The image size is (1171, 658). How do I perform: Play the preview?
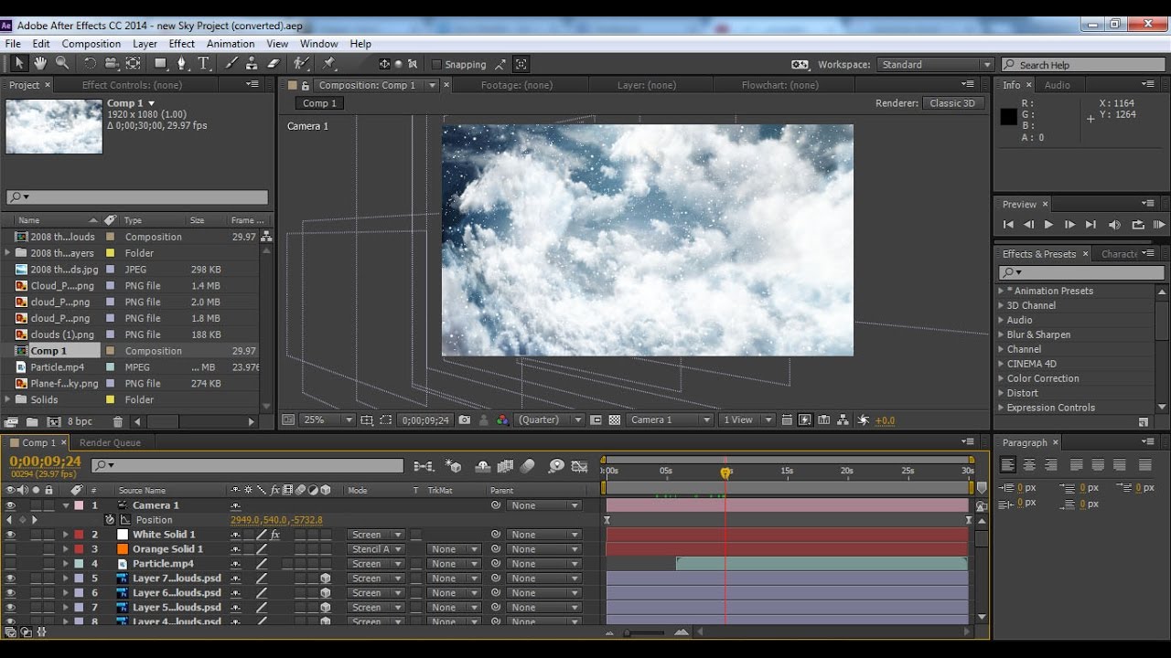(x=1048, y=224)
